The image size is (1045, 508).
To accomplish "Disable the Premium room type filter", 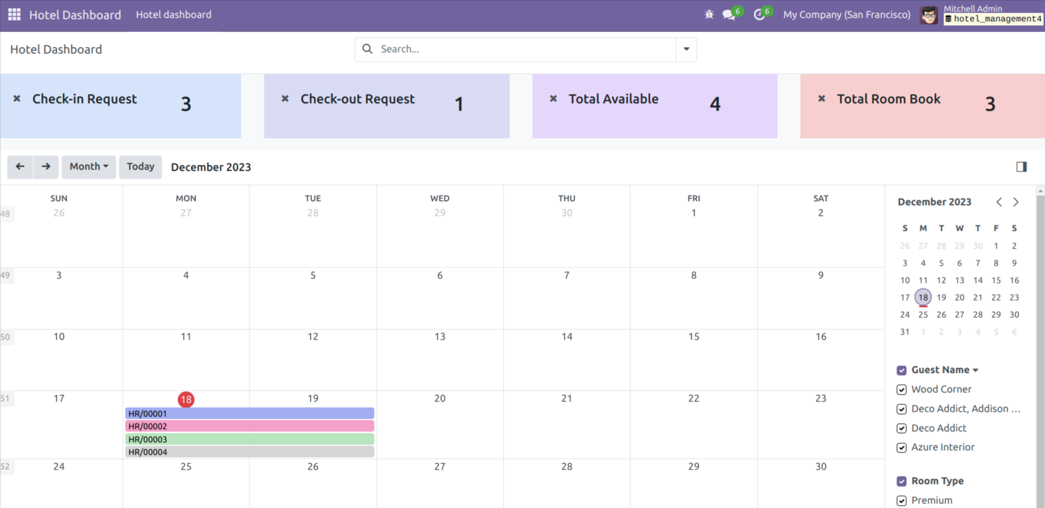I will (902, 501).
